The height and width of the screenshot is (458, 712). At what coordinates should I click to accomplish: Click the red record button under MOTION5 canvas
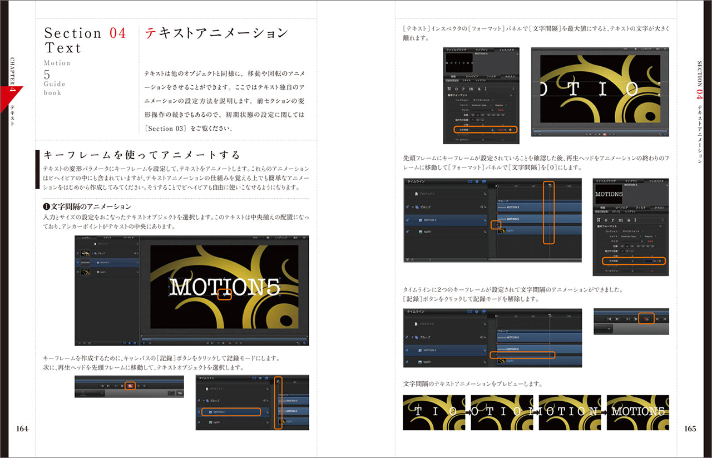230,343
